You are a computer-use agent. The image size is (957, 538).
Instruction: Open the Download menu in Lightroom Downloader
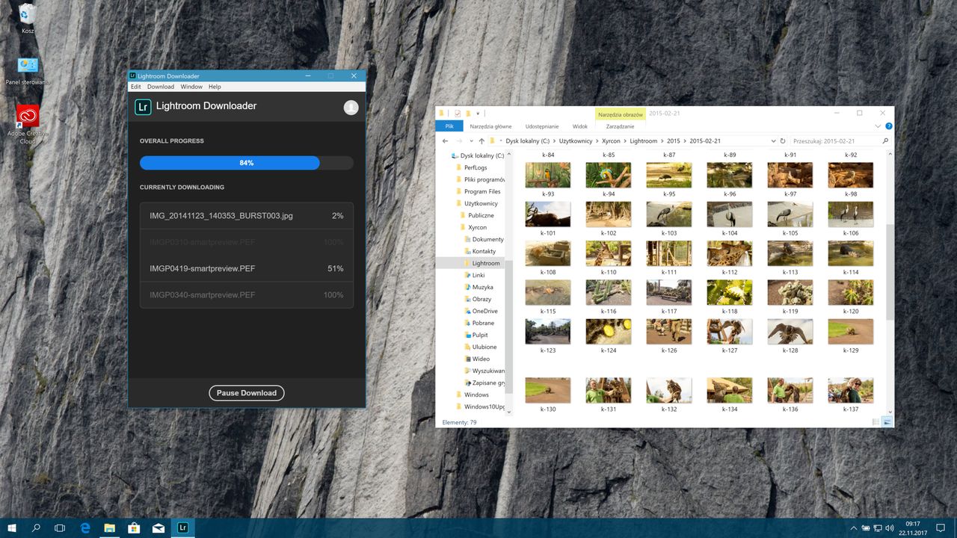click(160, 87)
